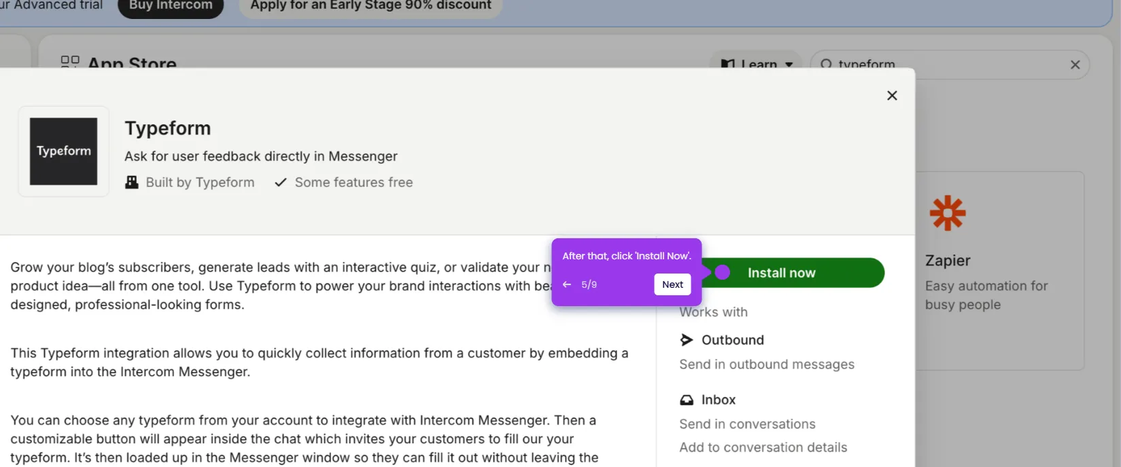
Task: Click the Inbox label
Action: click(x=719, y=400)
